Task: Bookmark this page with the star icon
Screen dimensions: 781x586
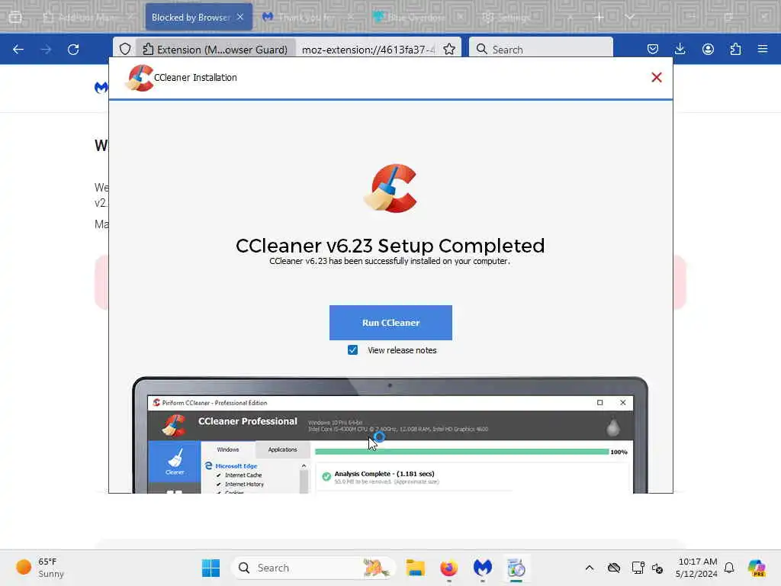Action: coord(449,50)
